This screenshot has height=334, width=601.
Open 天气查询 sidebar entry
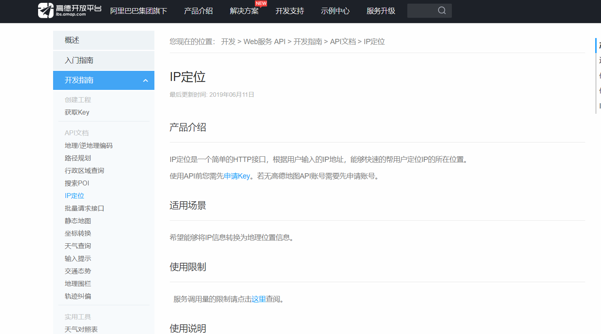(x=78, y=246)
